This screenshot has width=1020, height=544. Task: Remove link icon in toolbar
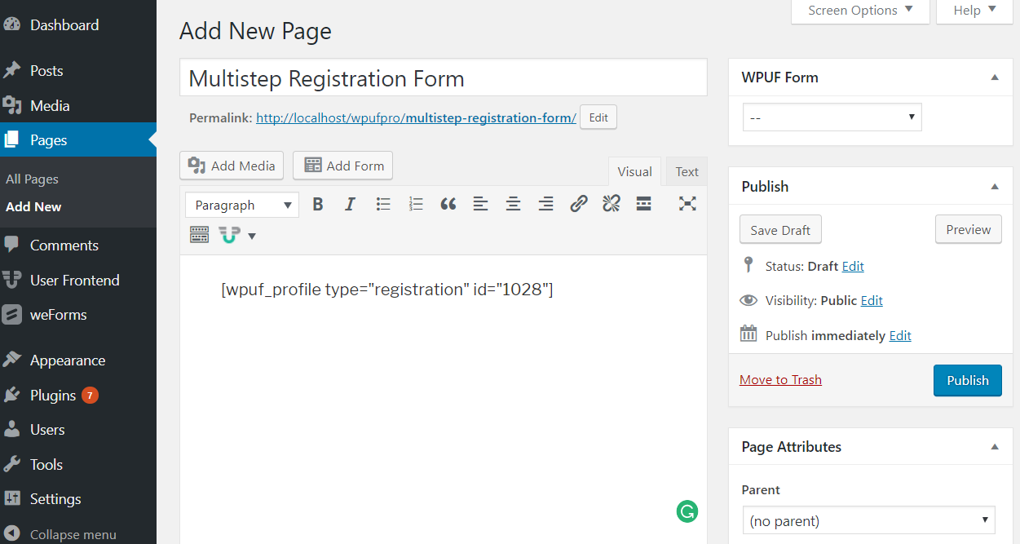click(612, 205)
